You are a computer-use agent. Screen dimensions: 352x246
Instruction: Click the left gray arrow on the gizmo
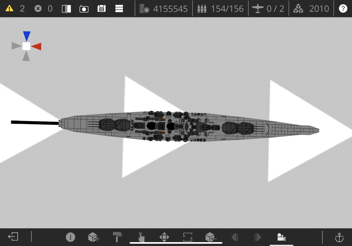16,46
